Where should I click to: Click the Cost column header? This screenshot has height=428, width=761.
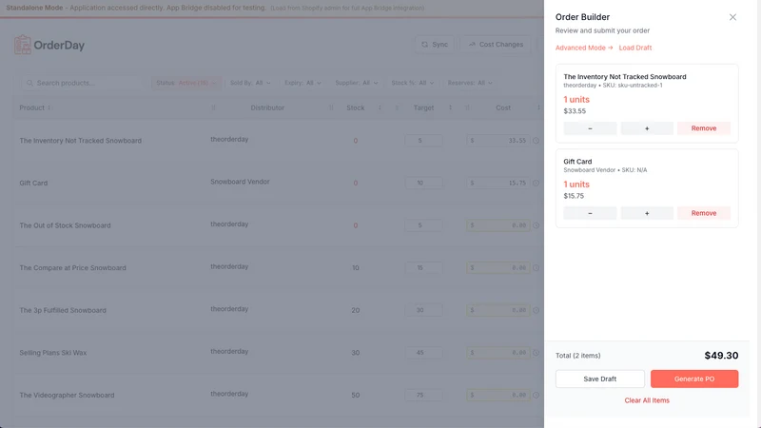click(x=503, y=107)
